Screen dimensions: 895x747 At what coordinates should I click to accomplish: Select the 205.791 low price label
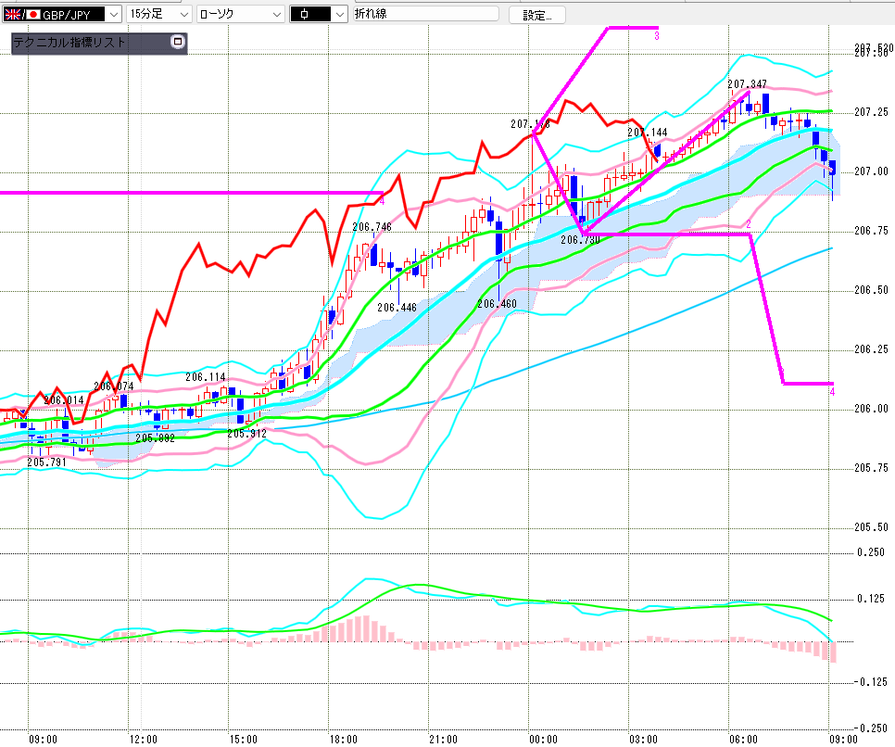(x=45, y=462)
